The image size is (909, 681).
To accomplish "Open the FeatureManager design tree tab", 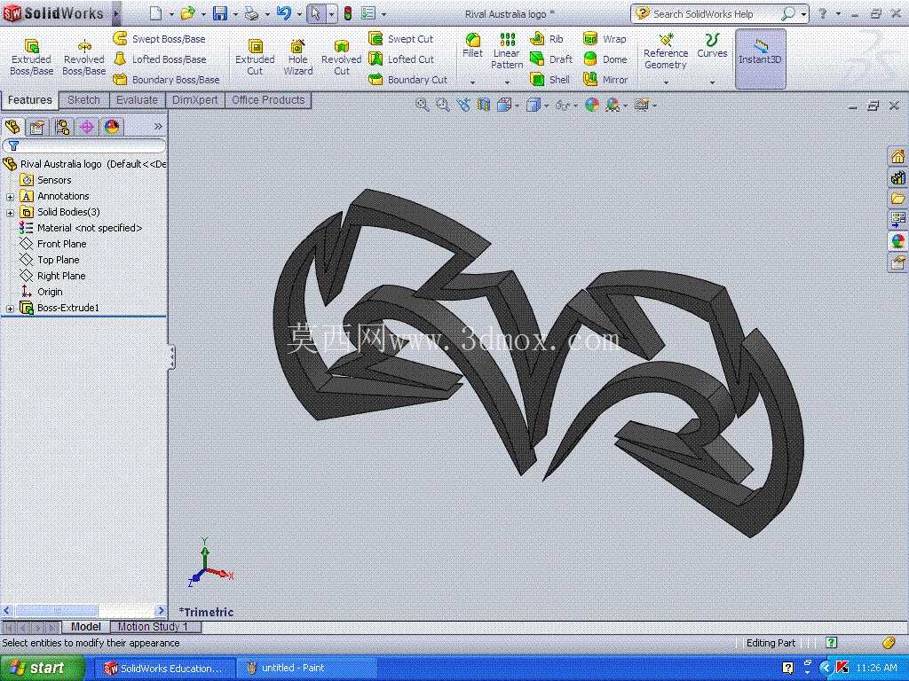I will tap(12, 126).
